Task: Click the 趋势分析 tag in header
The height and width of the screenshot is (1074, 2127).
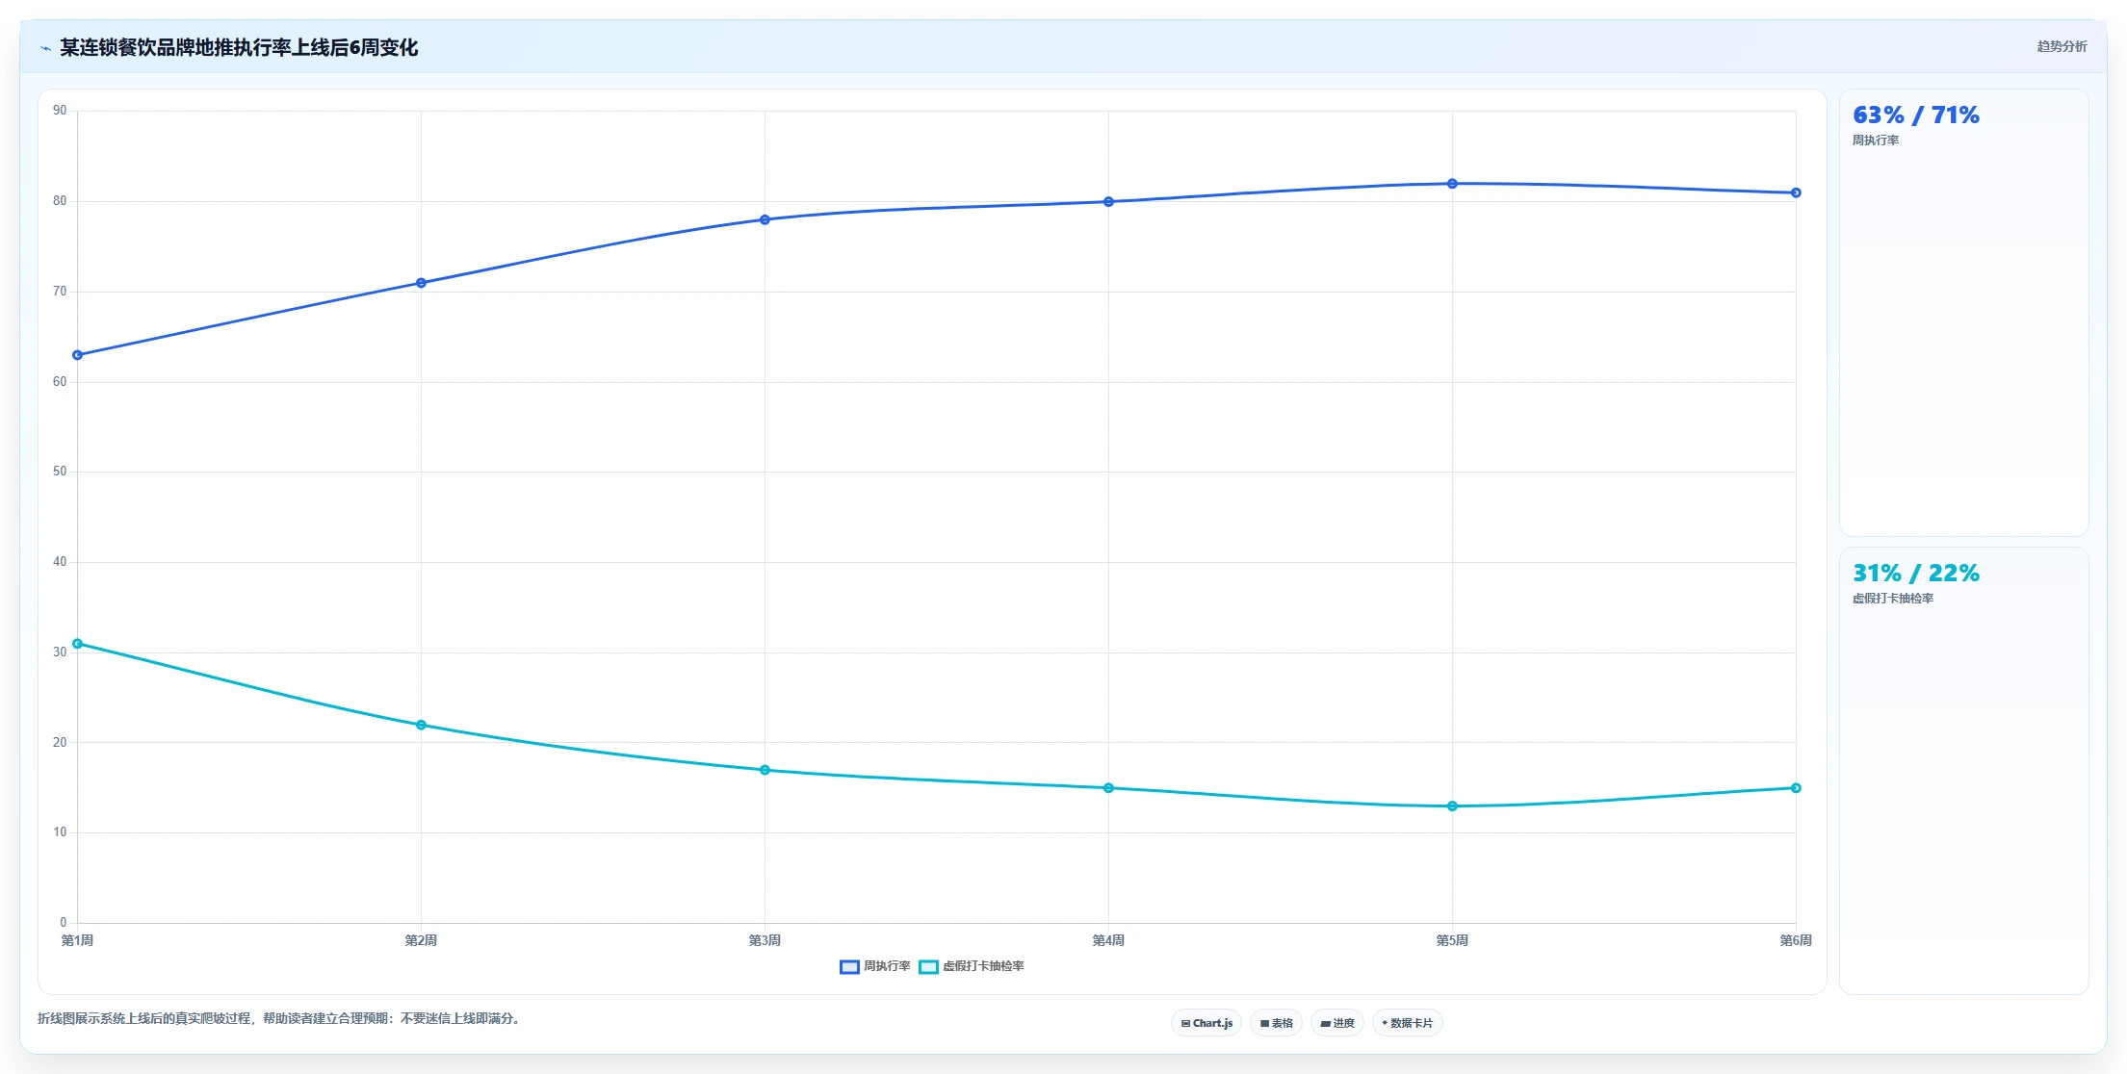Action: pos(2062,46)
